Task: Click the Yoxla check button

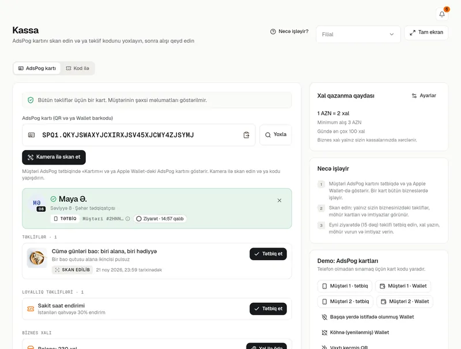Action: 275,135
